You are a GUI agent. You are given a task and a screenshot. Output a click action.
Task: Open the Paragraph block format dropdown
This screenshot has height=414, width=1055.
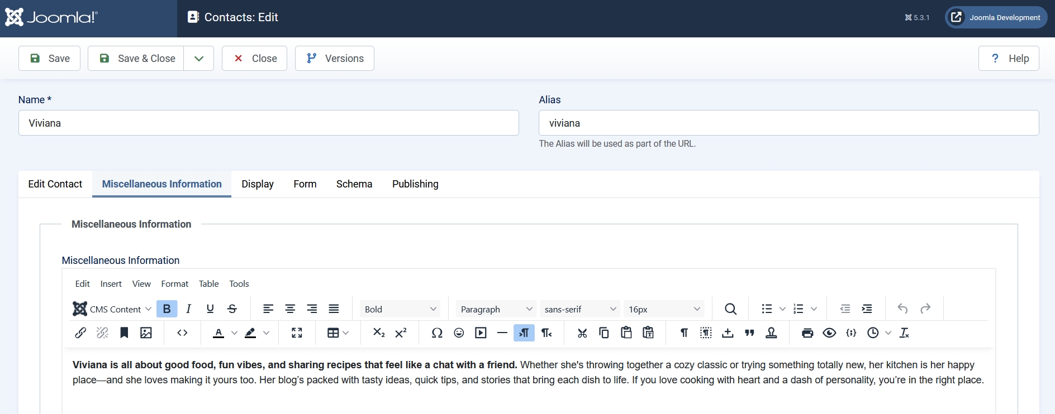coord(496,309)
